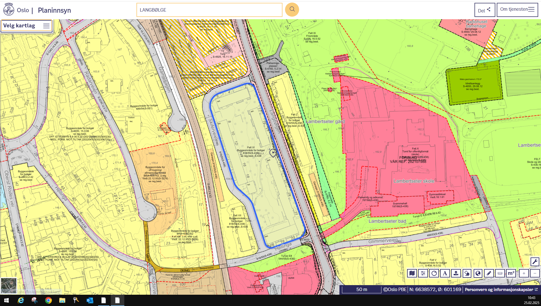
Task: Select the text annotation 'A' tool
Action: 445,273
